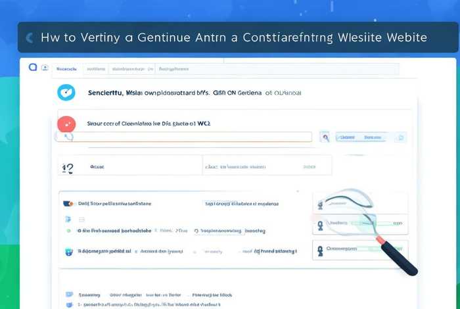
Task: Click the crescent moon icon in title banner
Action: (x=30, y=38)
